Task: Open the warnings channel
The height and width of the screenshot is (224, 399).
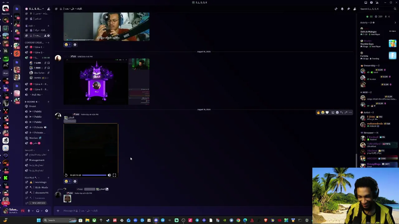Action: 37,182
